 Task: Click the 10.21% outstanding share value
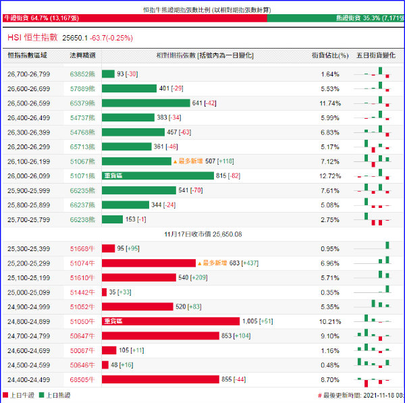(330, 321)
